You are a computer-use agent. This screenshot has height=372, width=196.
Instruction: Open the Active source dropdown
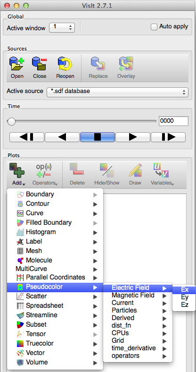click(x=118, y=92)
